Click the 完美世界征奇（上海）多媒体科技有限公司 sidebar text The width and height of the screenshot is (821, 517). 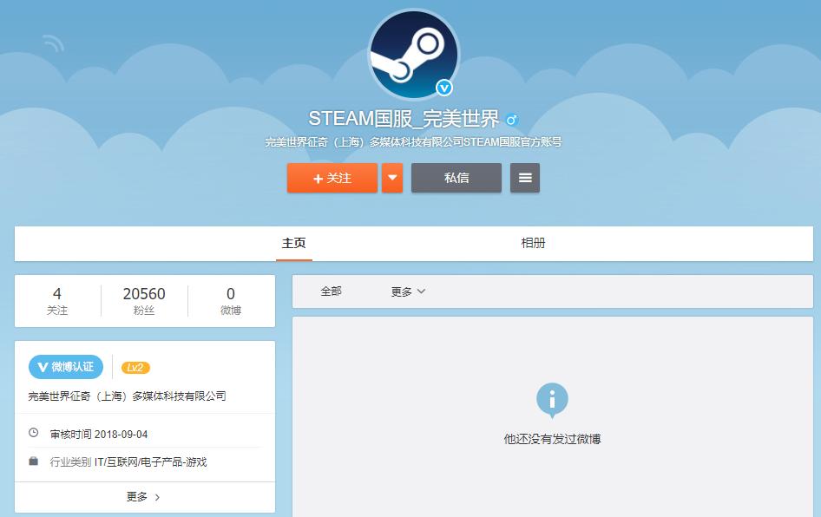[128, 396]
